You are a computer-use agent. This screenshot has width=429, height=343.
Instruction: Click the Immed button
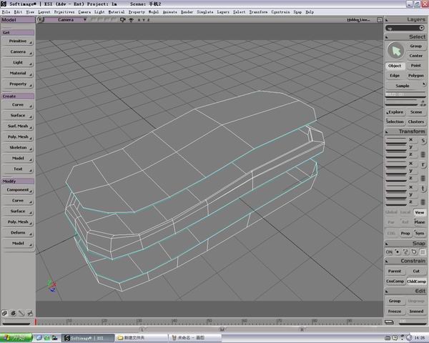416,312
